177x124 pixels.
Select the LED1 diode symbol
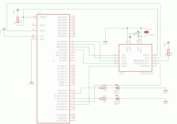(x=118, y=87)
